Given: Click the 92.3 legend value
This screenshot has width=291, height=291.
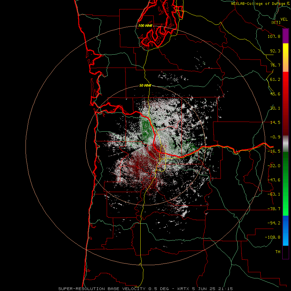Looking at the screenshot, I should (275, 51).
